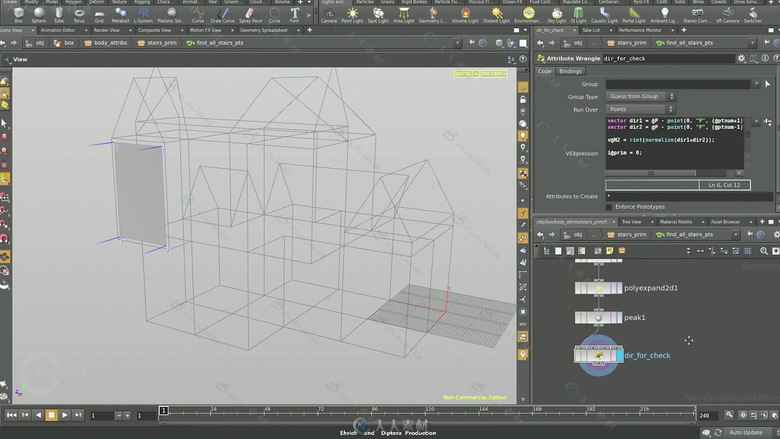Image resolution: width=780 pixels, height=439 pixels.
Task: Open the Group Type dropdown
Action: click(x=641, y=96)
